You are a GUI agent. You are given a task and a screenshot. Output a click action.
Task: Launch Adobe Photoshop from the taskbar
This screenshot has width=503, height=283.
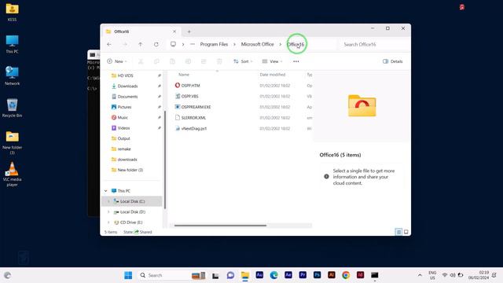317,275
